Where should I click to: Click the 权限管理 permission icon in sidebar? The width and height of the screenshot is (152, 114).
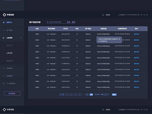[x=4, y=76]
